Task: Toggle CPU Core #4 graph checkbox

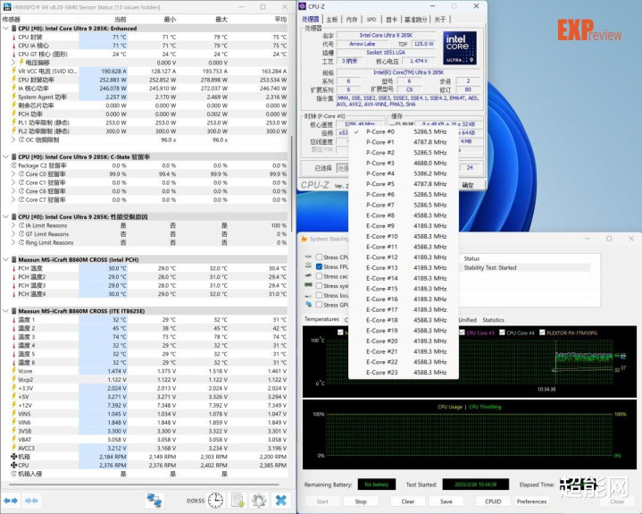Action: coord(502,333)
